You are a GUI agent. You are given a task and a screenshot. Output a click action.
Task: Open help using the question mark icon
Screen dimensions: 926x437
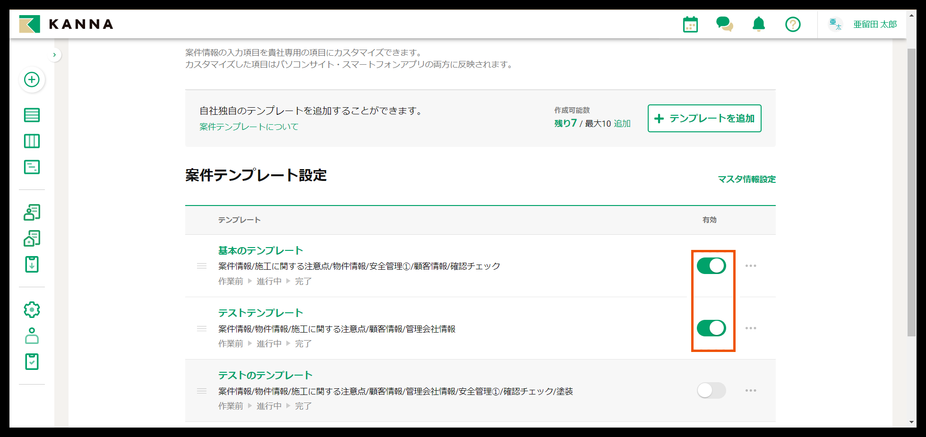[x=793, y=25]
